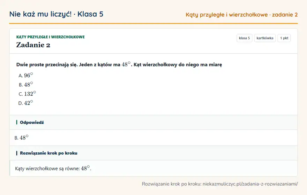
Task: Select answer option D. 42°
Action: 26,103
